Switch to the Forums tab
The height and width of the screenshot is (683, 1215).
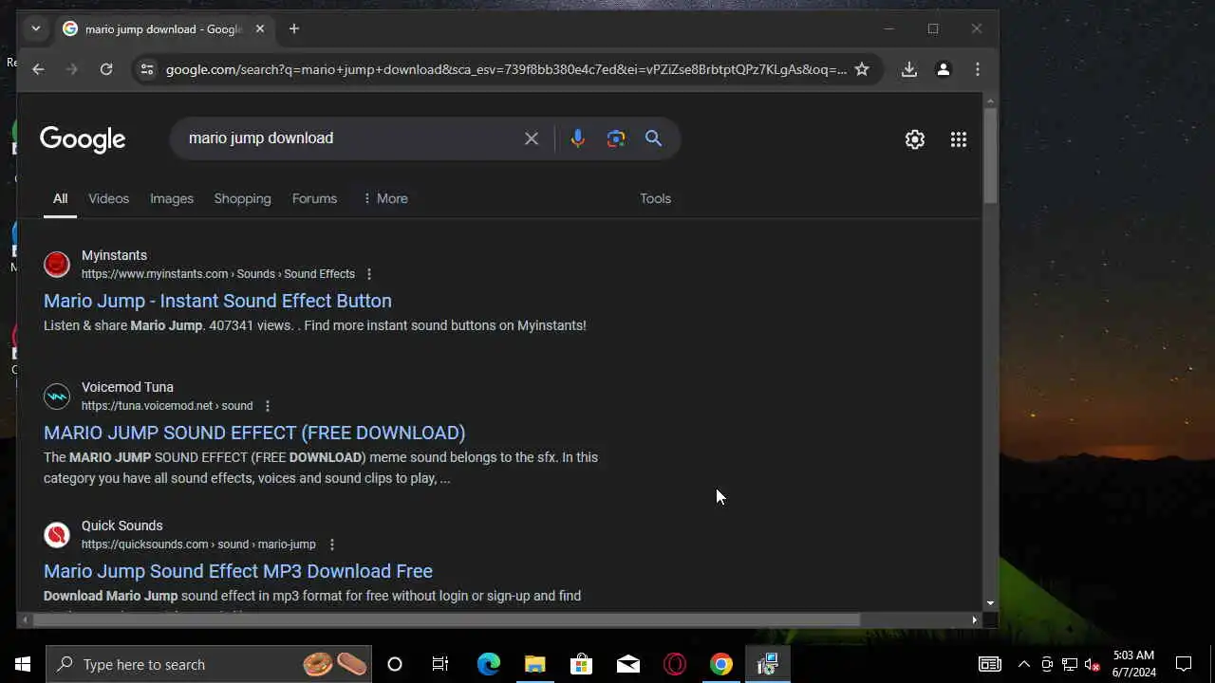314,198
